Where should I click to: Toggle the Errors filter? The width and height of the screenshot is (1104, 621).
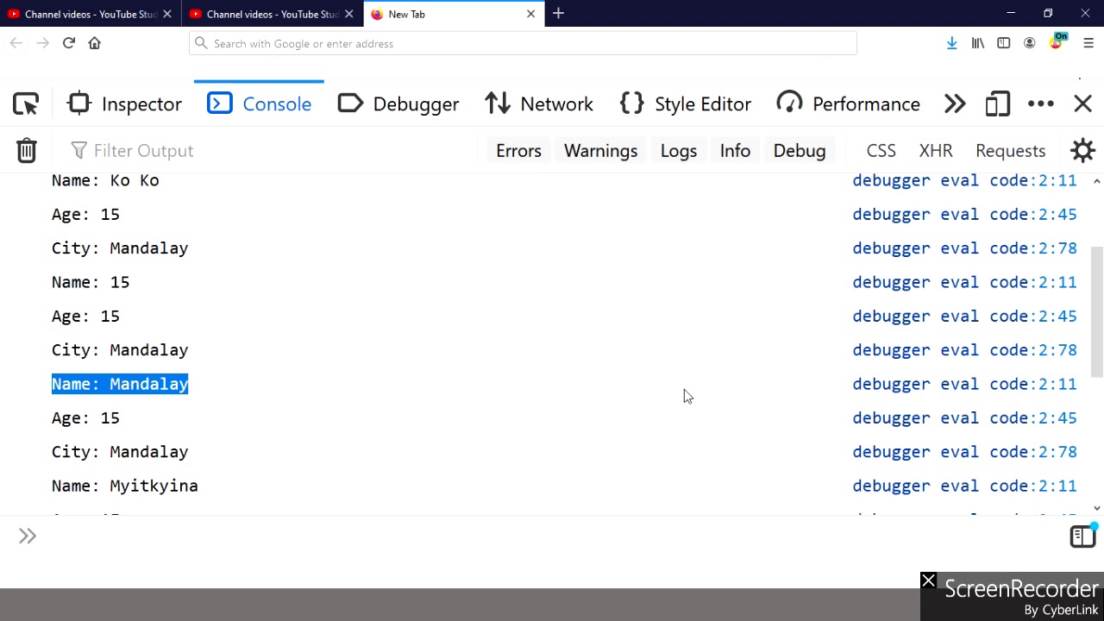coord(518,151)
